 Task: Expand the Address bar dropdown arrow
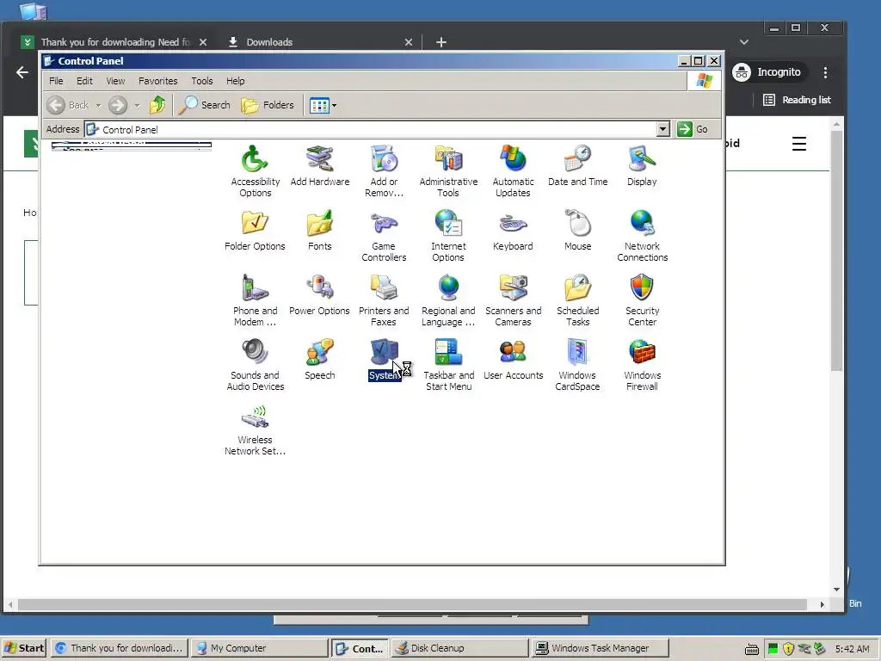click(x=663, y=129)
